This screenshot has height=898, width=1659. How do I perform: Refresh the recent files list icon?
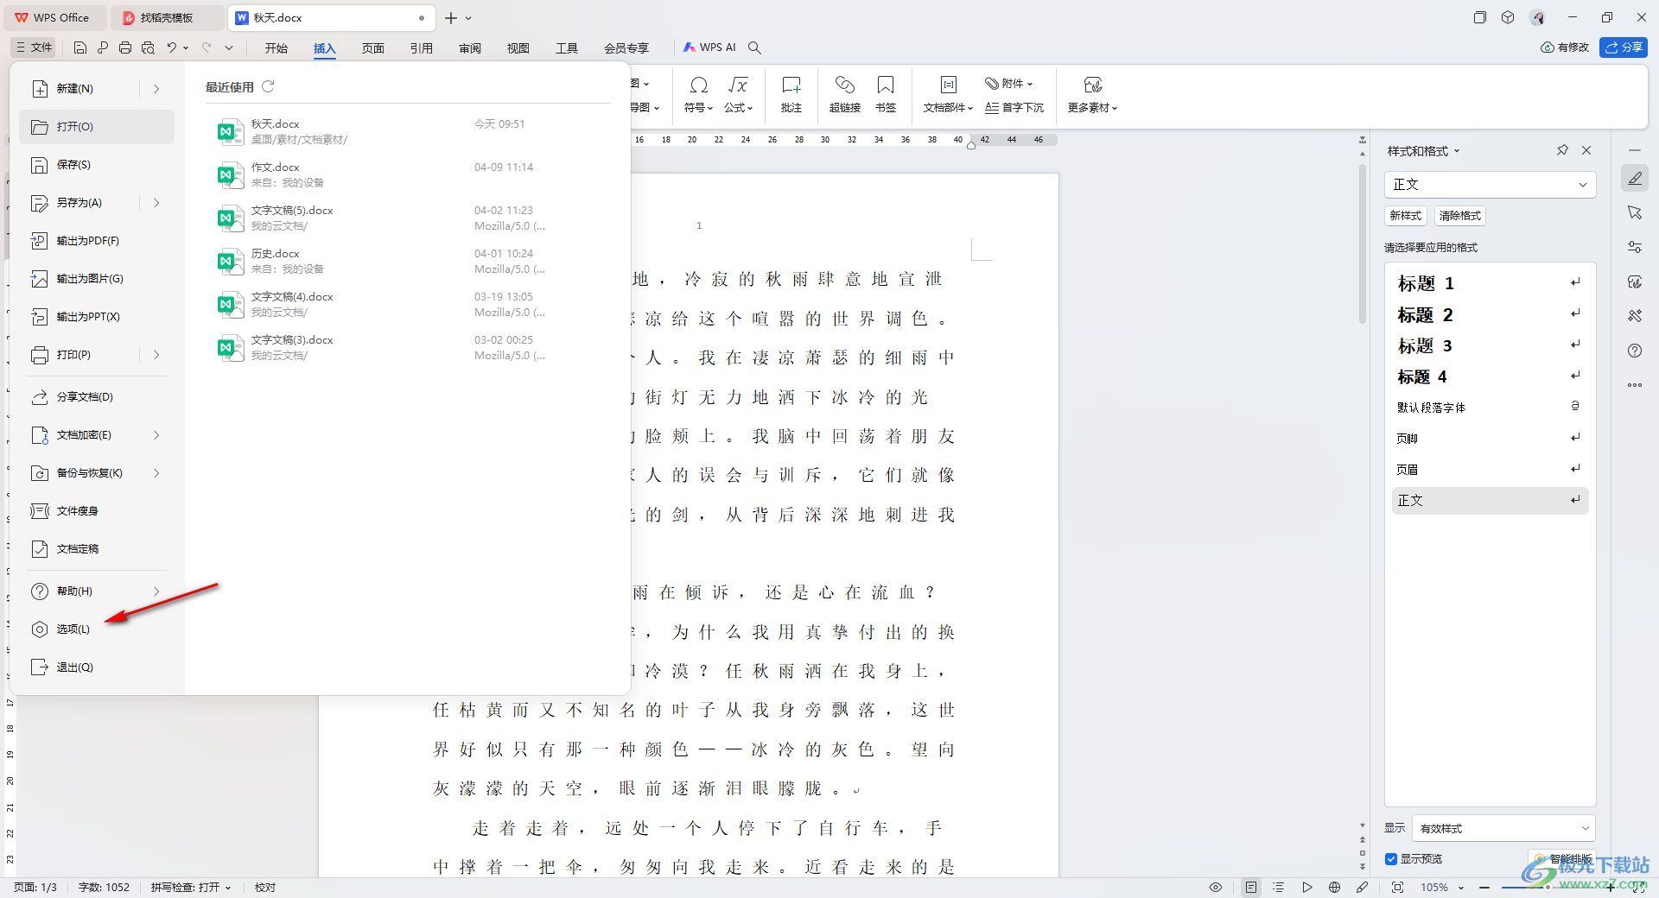pos(268,86)
